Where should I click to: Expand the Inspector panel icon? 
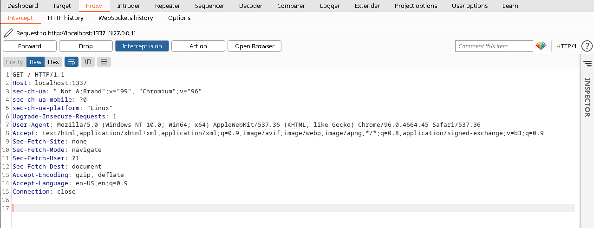587,63
